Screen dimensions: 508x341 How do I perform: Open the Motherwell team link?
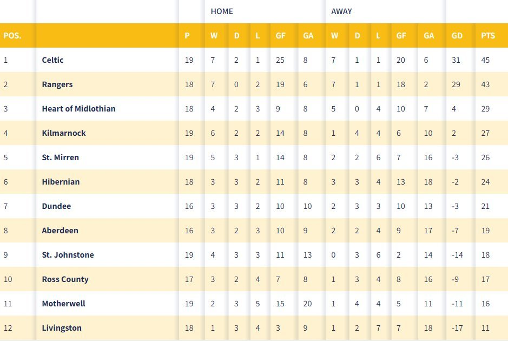(63, 304)
